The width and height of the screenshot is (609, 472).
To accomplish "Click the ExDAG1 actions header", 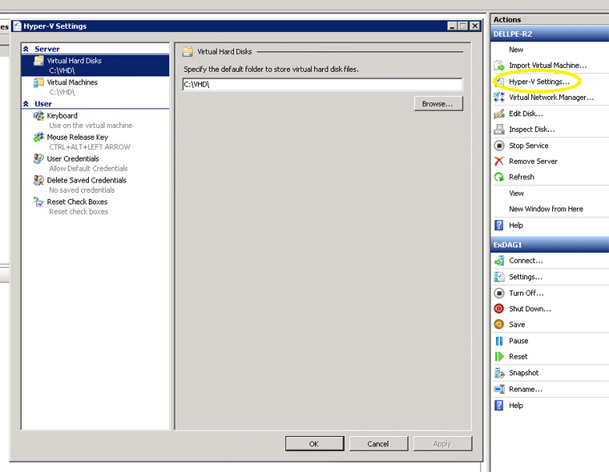I will (x=550, y=245).
